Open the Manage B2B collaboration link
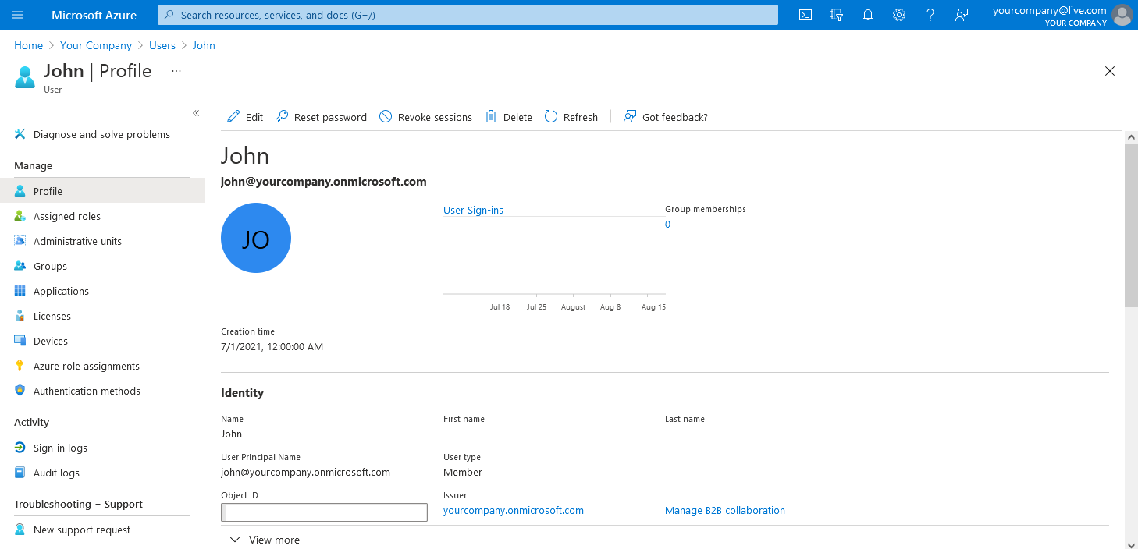This screenshot has height=549, width=1138. pos(724,510)
